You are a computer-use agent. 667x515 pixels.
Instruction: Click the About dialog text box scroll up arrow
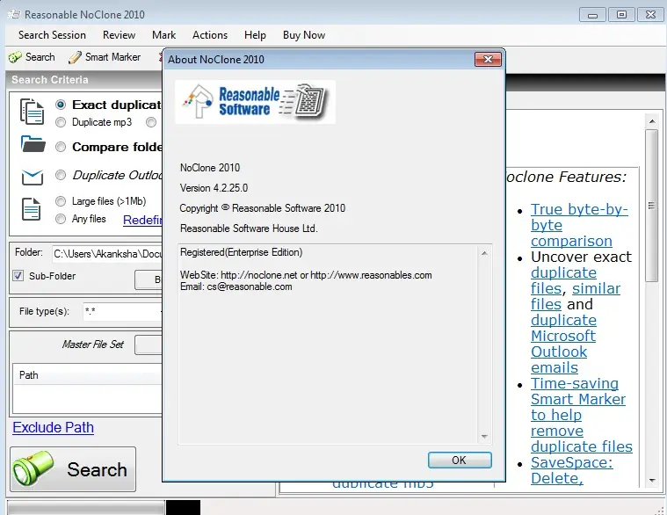point(484,253)
